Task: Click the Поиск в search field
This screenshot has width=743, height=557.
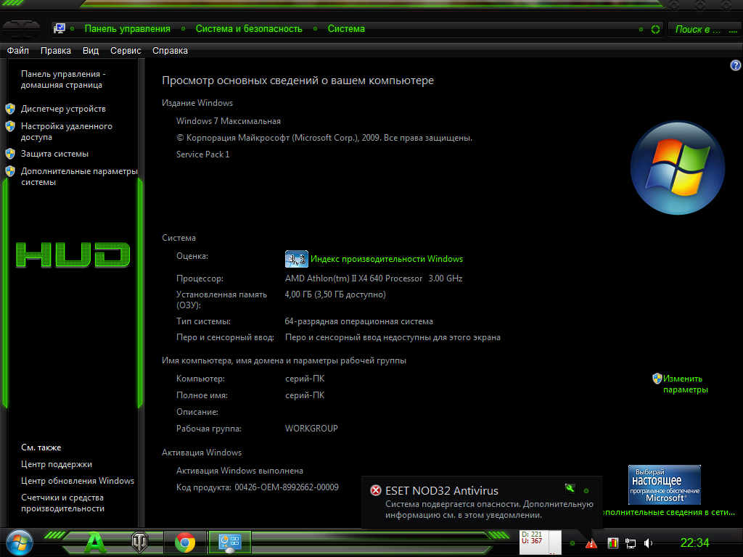Action: tap(705, 29)
